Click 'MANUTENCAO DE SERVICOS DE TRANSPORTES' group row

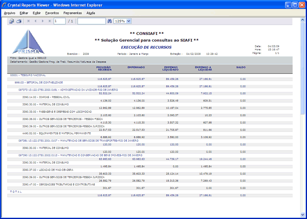[x=79, y=140]
